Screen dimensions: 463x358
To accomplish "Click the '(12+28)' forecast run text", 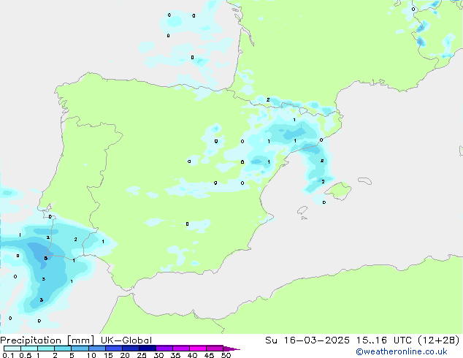I will (x=439, y=340).
